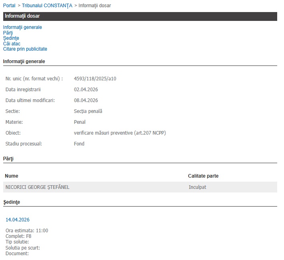Open the 14.04.2026 hearing date link

click(x=17, y=220)
